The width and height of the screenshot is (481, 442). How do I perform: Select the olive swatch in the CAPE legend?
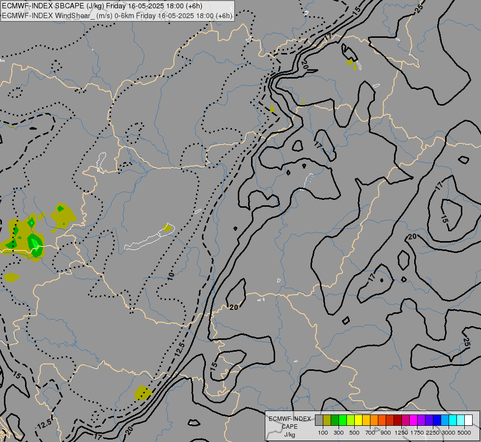[x=327, y=420]
